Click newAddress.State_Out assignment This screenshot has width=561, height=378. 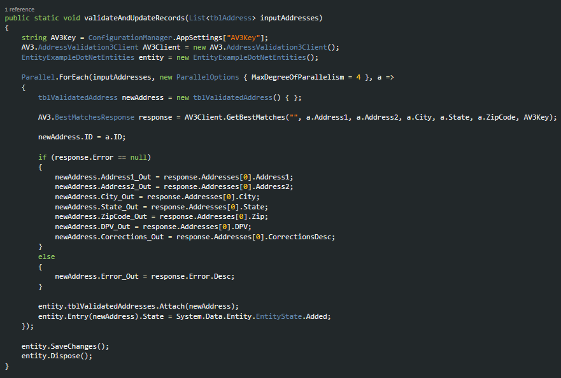click(161, 207)
